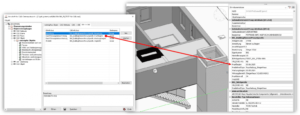Expand the Übersetzungstabellen tree node
This screenshot has width=300, height=115.
coord(9,26)
